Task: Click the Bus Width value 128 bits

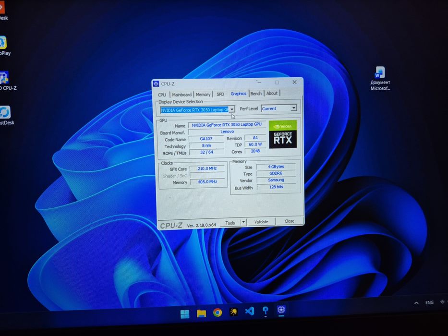Action: pos(276,187)
